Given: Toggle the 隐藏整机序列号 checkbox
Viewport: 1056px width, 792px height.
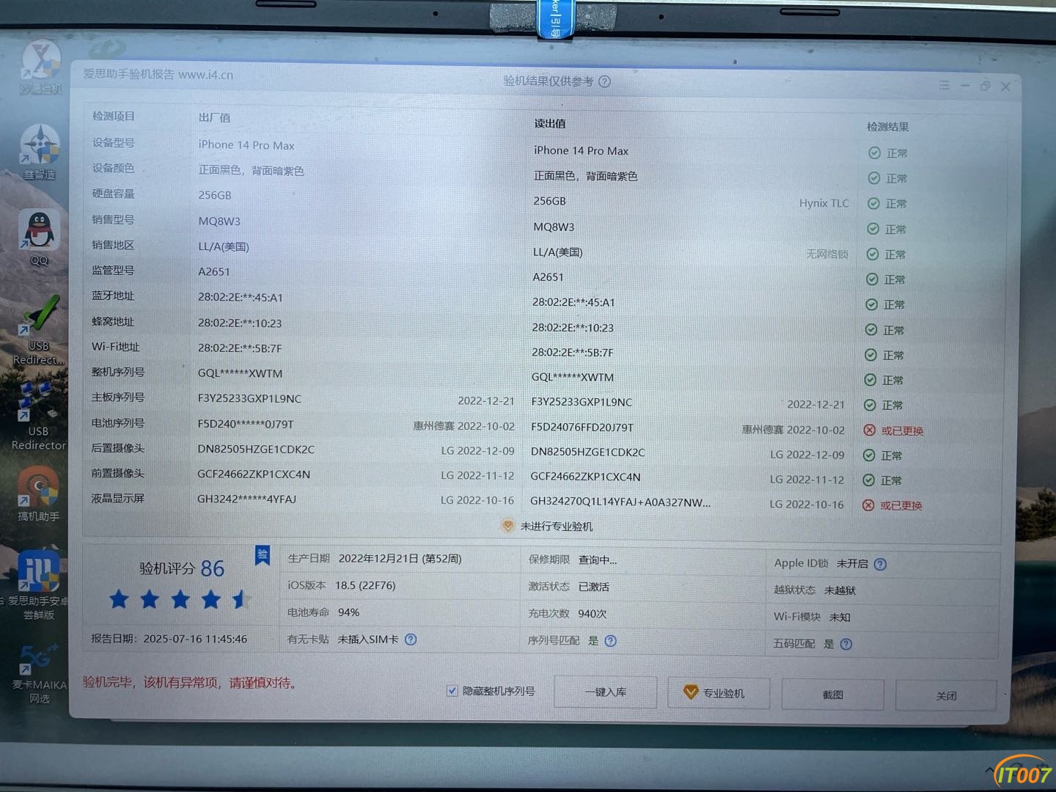Looking at the screenshot, I should 452,690.
